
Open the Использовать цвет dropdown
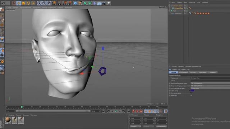click(210, 88)
